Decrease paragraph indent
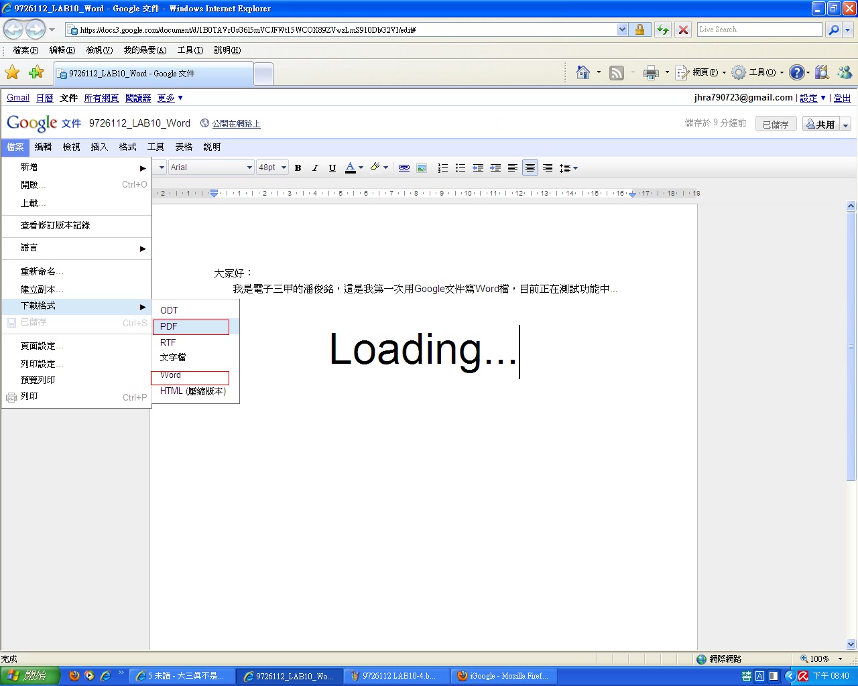The width and height of the screenshot is (858, 686). [478, 167]
